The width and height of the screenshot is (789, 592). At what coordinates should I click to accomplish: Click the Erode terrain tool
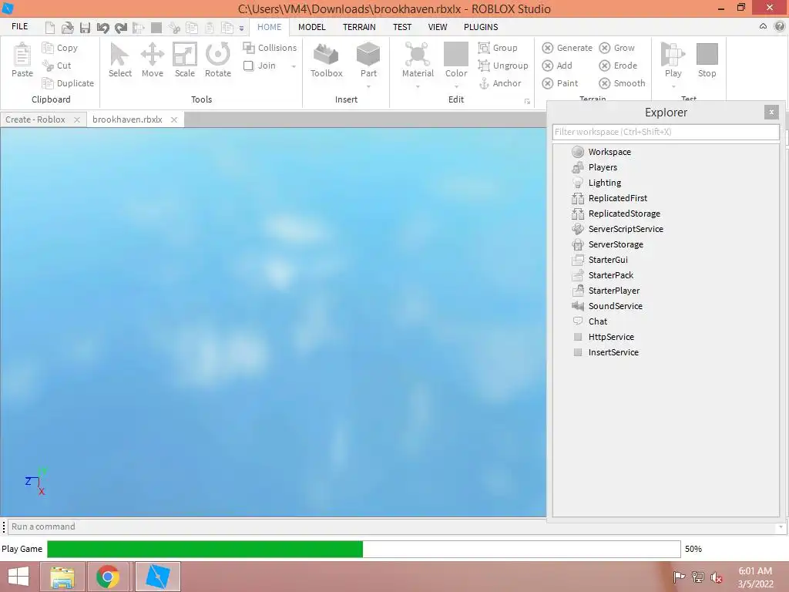click(618, 66)
